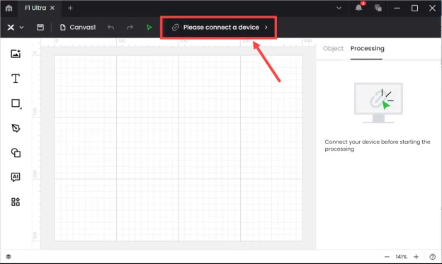The height and width of the screenshot is (264, 442).
Task: Select the insert image tool
Action: [x=16, y=54]
